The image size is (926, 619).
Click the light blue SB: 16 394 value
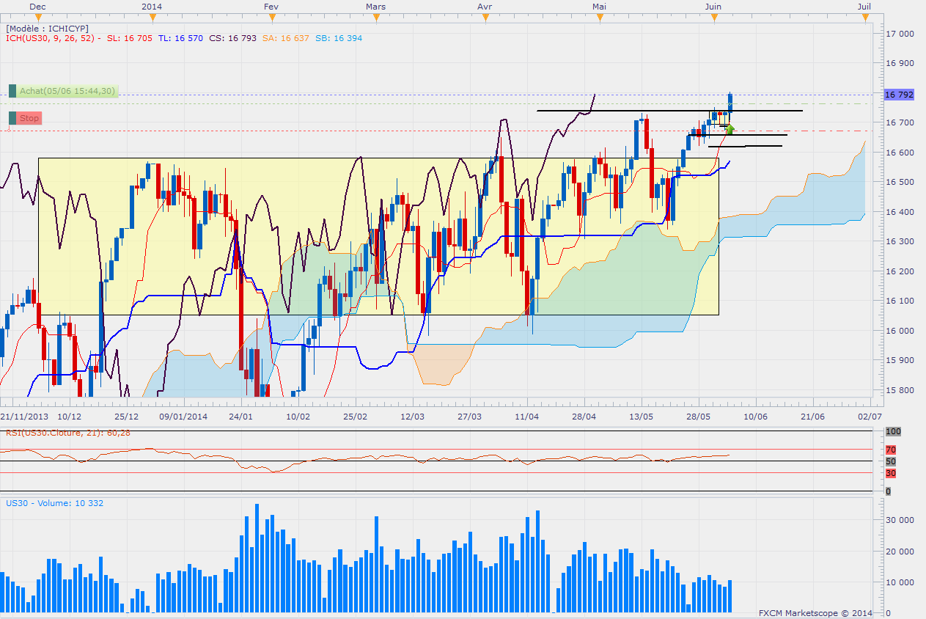click(x=339, y=38)
